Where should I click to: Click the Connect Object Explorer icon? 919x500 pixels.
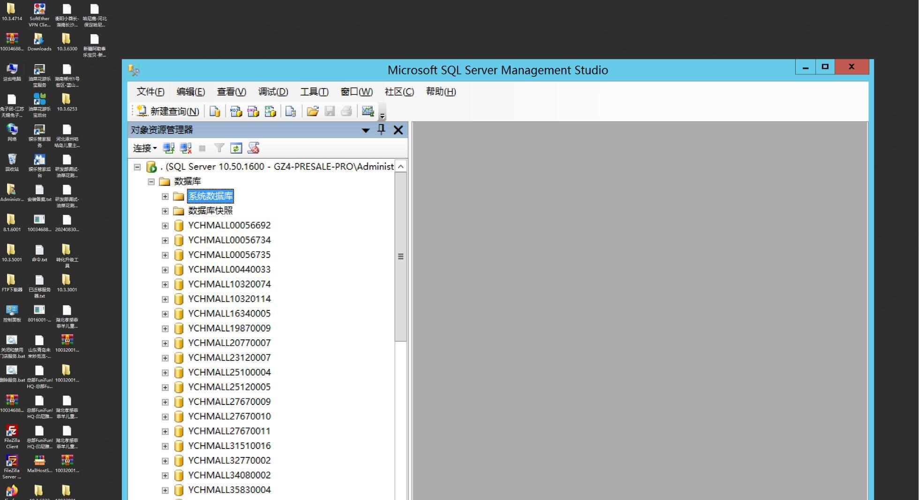tap(168, 148)
